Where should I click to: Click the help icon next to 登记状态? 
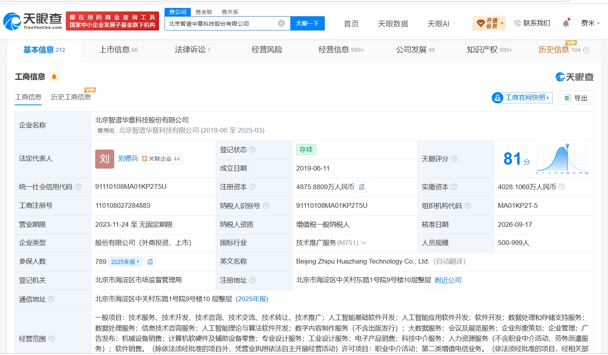pos(252,150)
